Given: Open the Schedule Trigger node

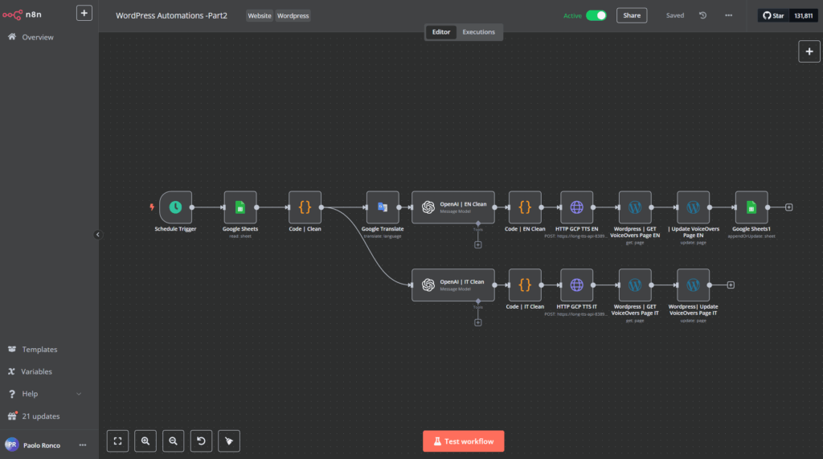Looking at the screenshot, I should (175, 207).
